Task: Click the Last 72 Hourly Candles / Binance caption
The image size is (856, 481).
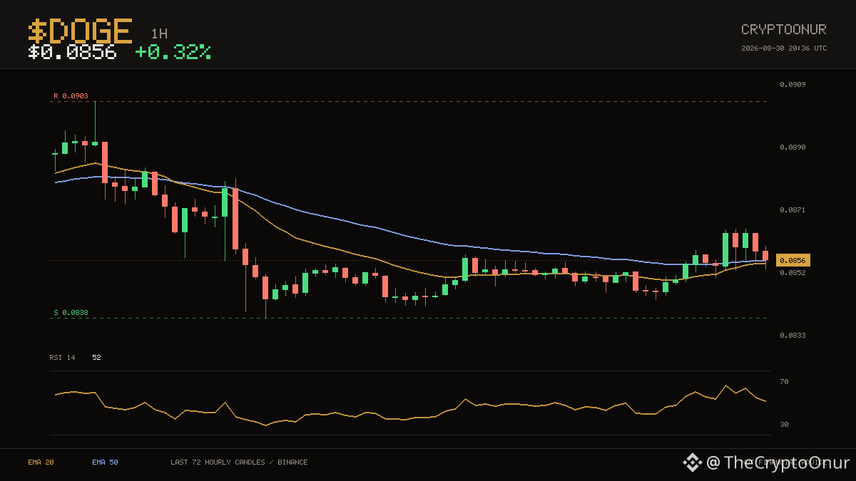Action: pyautogui.click(x=239, y=462)
